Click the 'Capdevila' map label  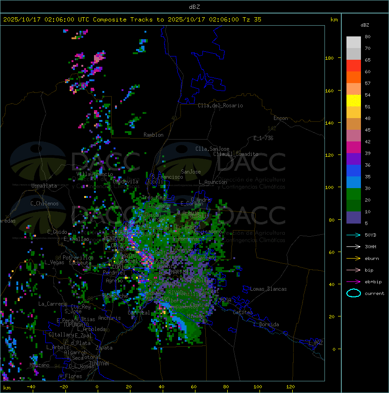click(126, 182)
